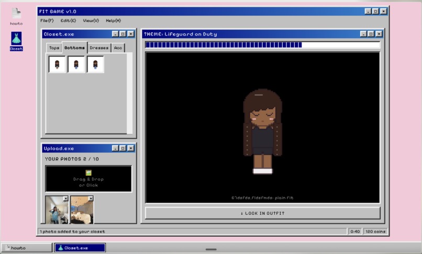
Task: Maximize the THEME Lifeguard on Duty window
Action: (x=371, y=34)
